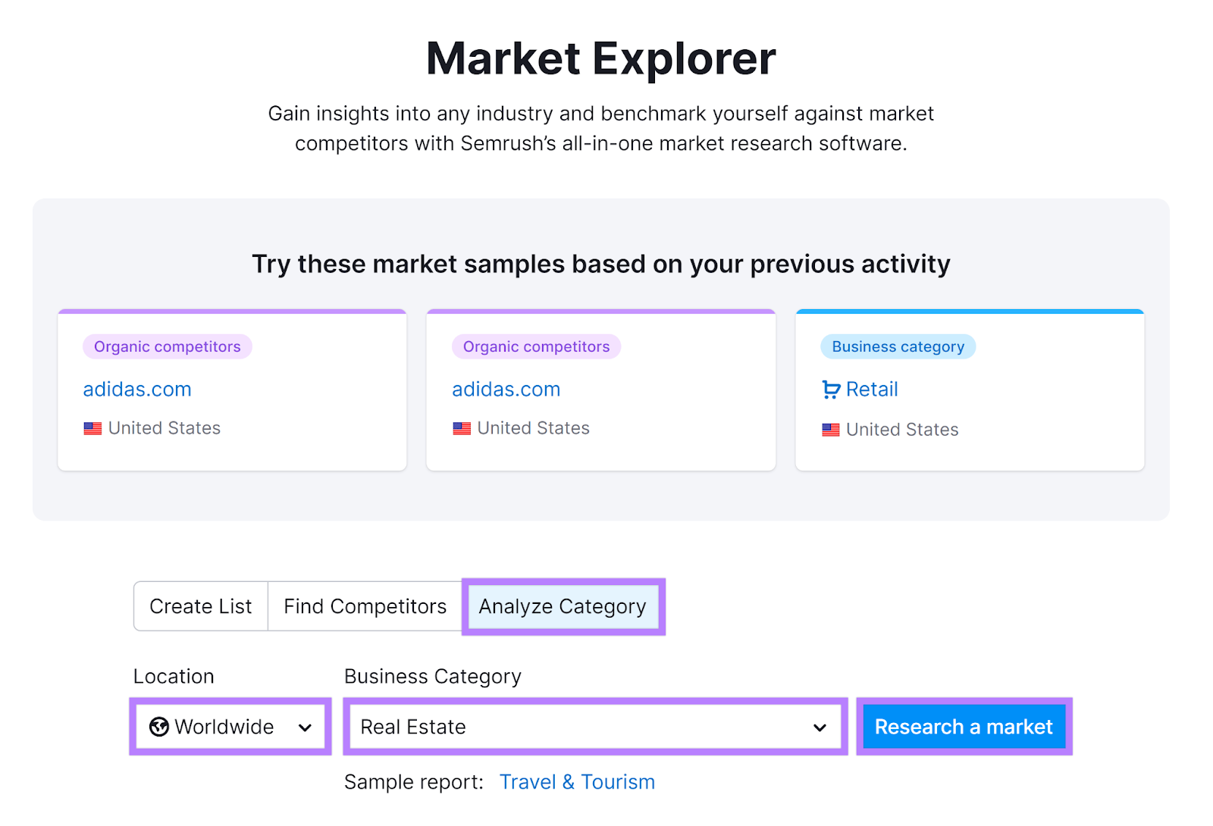Click the chevron on the Business Category selector
The image size is (1213, 826).
tap(820, 727)
